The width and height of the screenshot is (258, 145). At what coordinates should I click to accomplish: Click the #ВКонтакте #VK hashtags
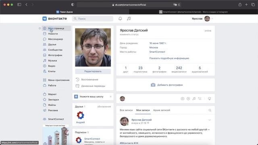point(129,143)
